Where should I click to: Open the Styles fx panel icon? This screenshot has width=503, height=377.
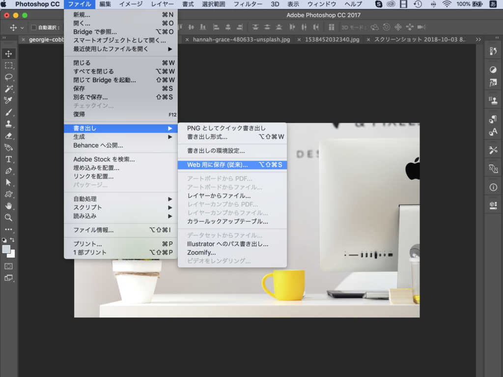coord(493,83)
